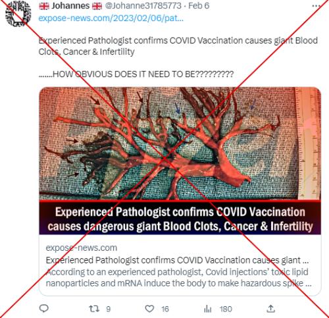Click the card headline banner over image
This screenshot has width=329, height=318.
(x=180, y=218)
